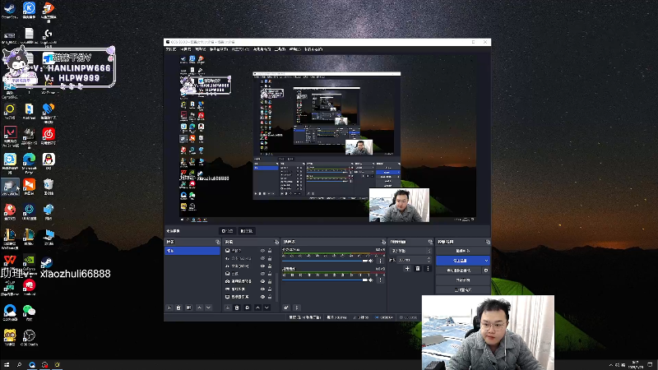Select the WeChat desktop icon
The width and height of the screenshot is (658, 370).
pyautogui.click(x=29, y=312)
